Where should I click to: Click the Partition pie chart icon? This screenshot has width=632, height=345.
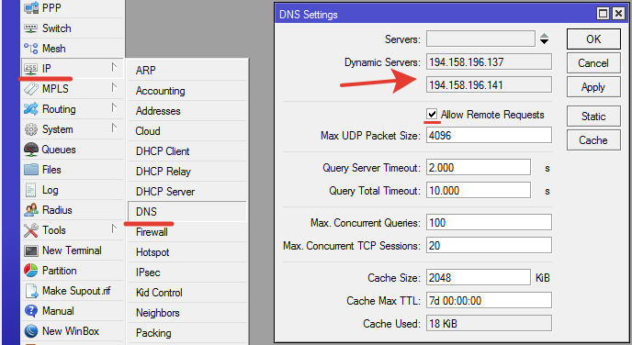(31, 271)
